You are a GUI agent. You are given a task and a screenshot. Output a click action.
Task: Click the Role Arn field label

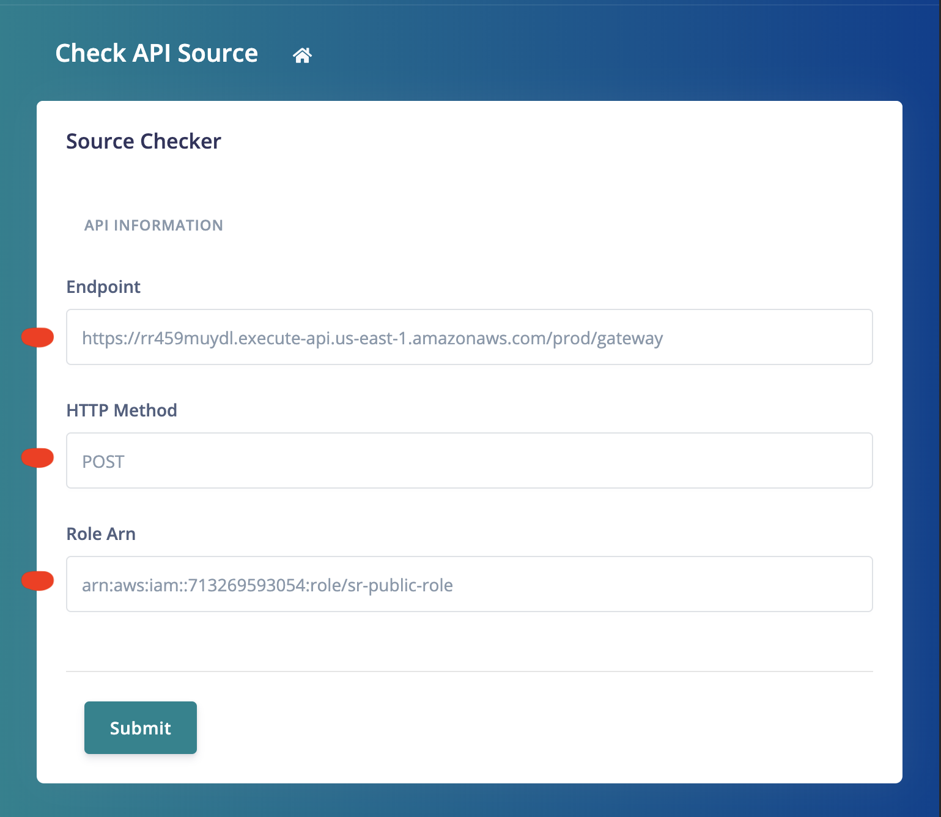(101, 533)
